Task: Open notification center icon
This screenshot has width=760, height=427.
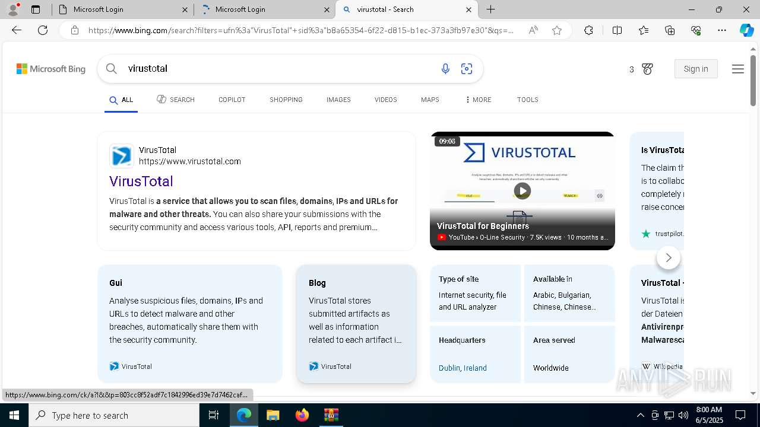Action: [x=740, y=415]
